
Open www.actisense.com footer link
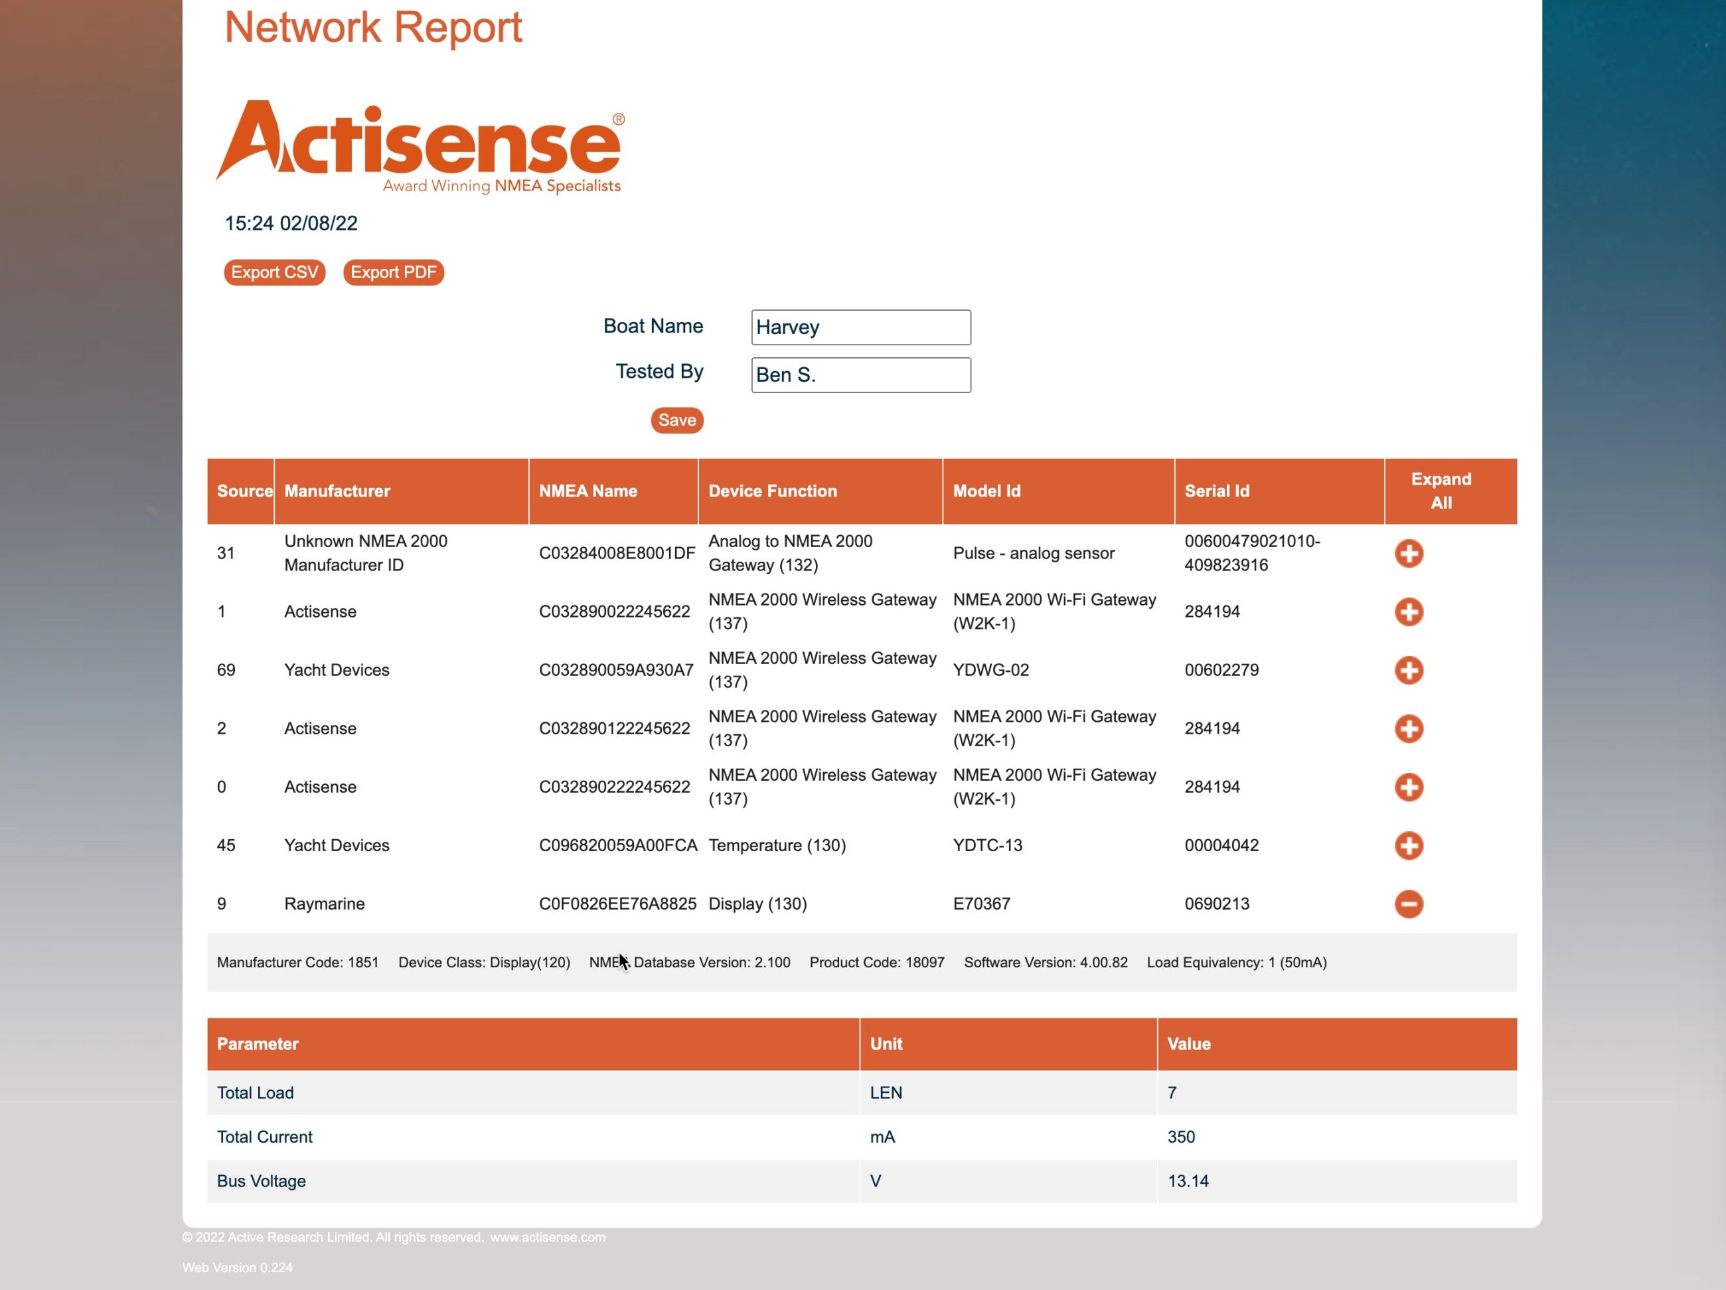pyautogui.click(x=547, y=1237)
